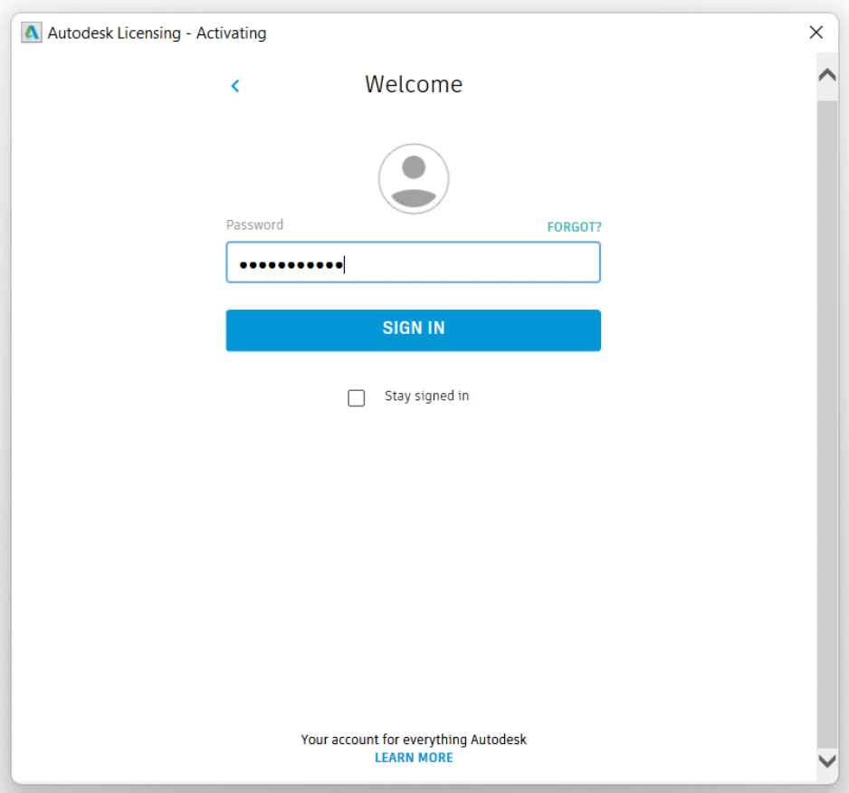
Task: Place the cursor at the end of the password
Action: pos(346,265)
